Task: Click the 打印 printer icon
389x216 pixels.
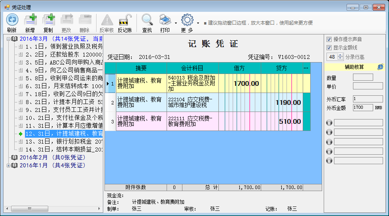Action: tap(165, 20)
